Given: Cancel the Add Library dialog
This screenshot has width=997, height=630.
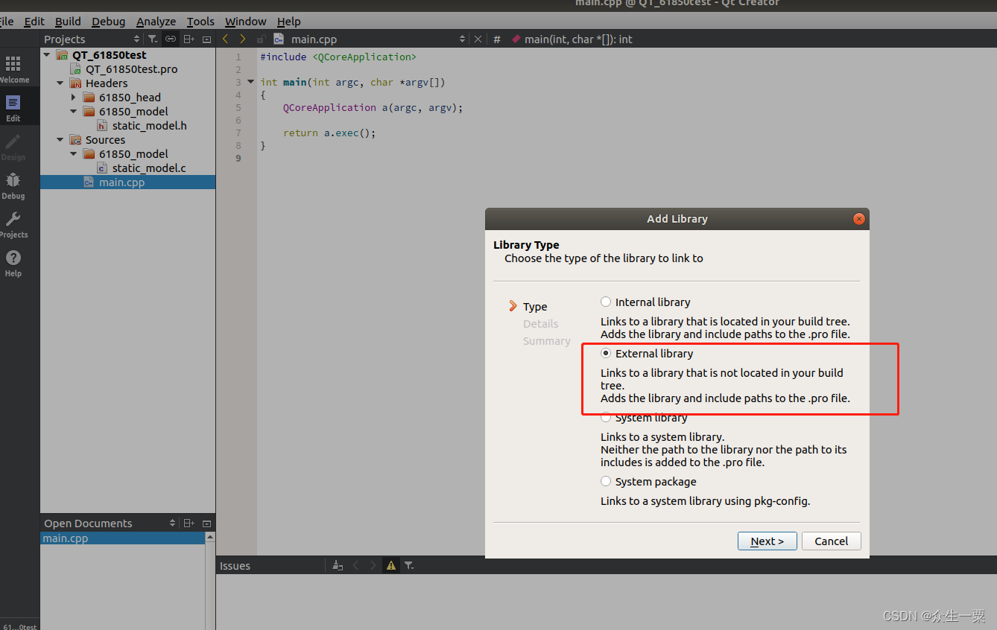Looking at the screenshot, I should point(832,541).
